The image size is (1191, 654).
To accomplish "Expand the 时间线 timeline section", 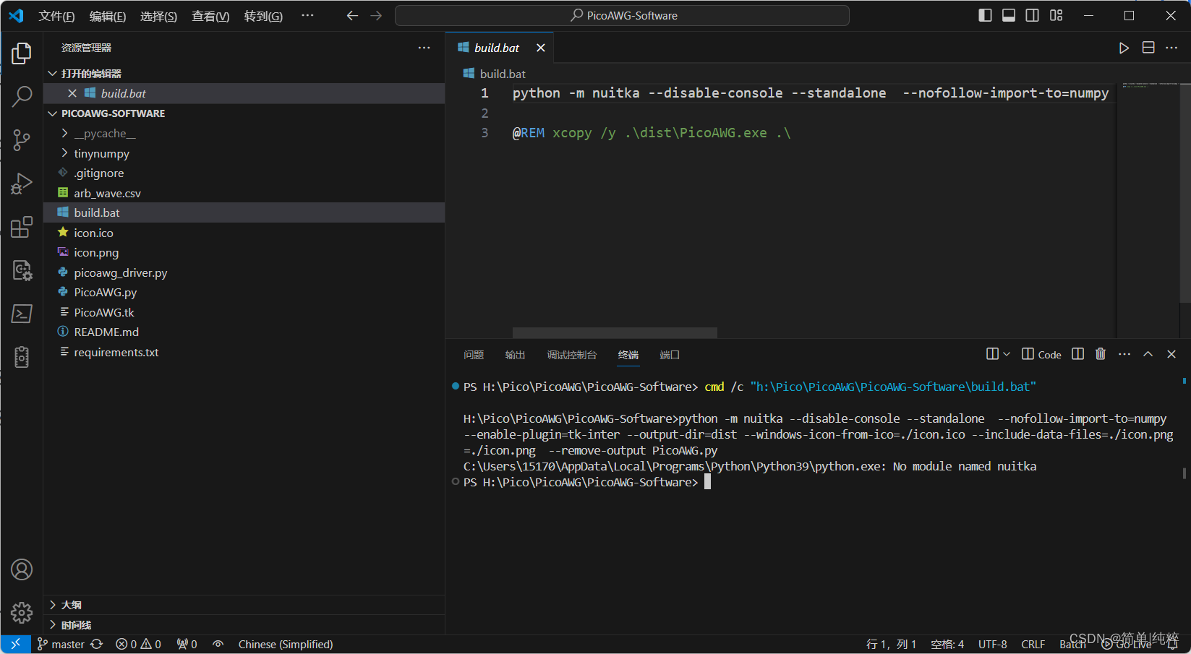I will [x=244, y=625].
